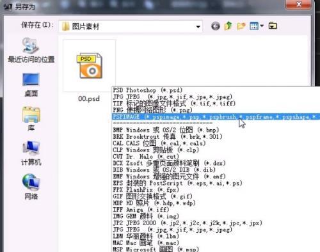Choose MAC Mac 画笔 format
The width and height of the screenshot is (320, 252).
coord(216,243)
